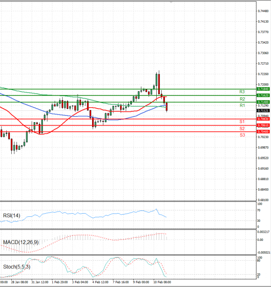Click the Stoch(5,5,3) indicator label
Image resolution: width=271 pixels, height=287 pixels.
point(17,267)
